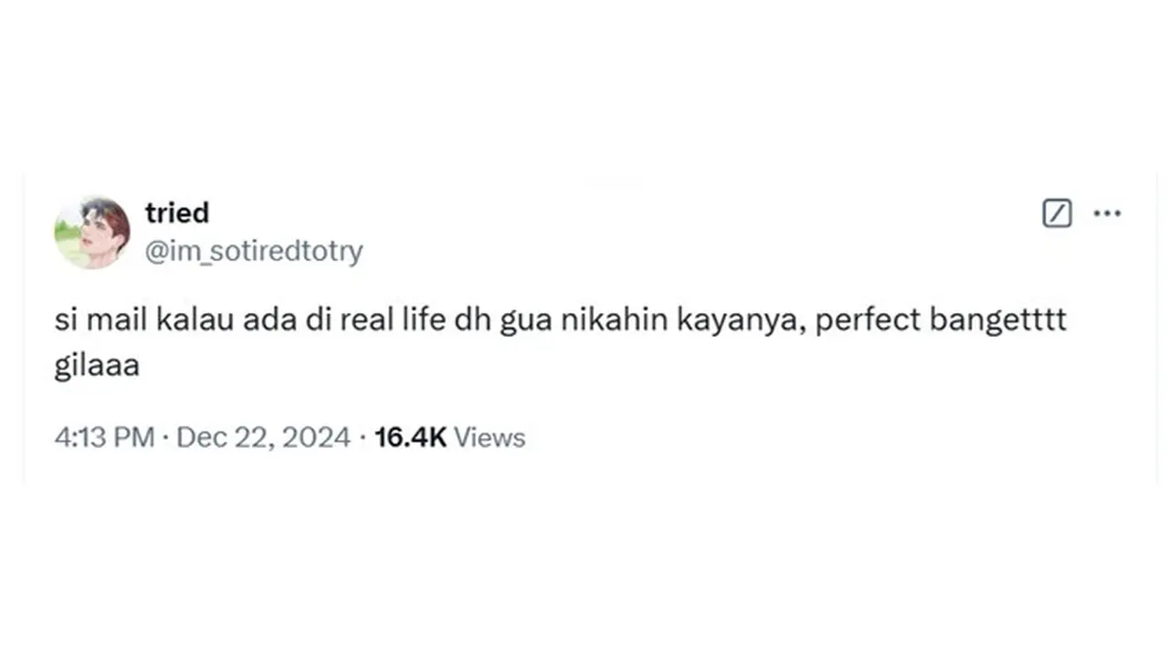Click the 16.4K Views count
The width and height of the screenshot is (1169, 657).
click(x=410, y=437)
